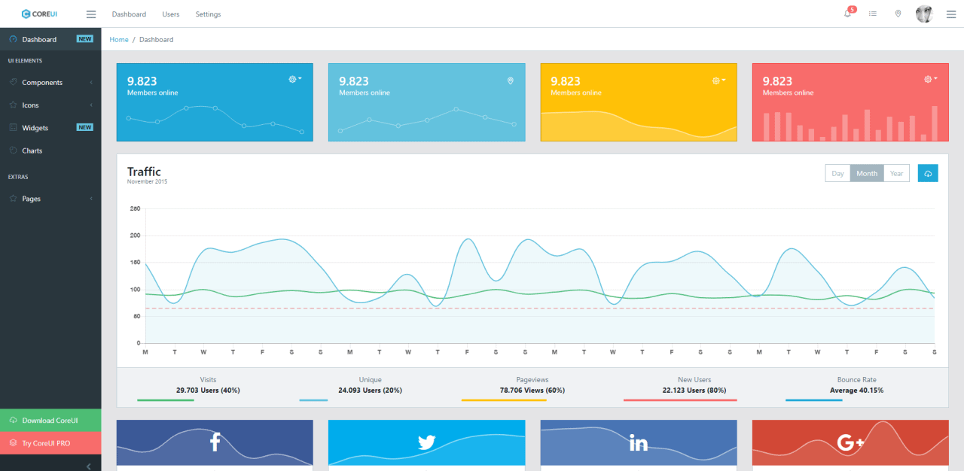Open the user avatar profile menu

[x=924, y=14]
